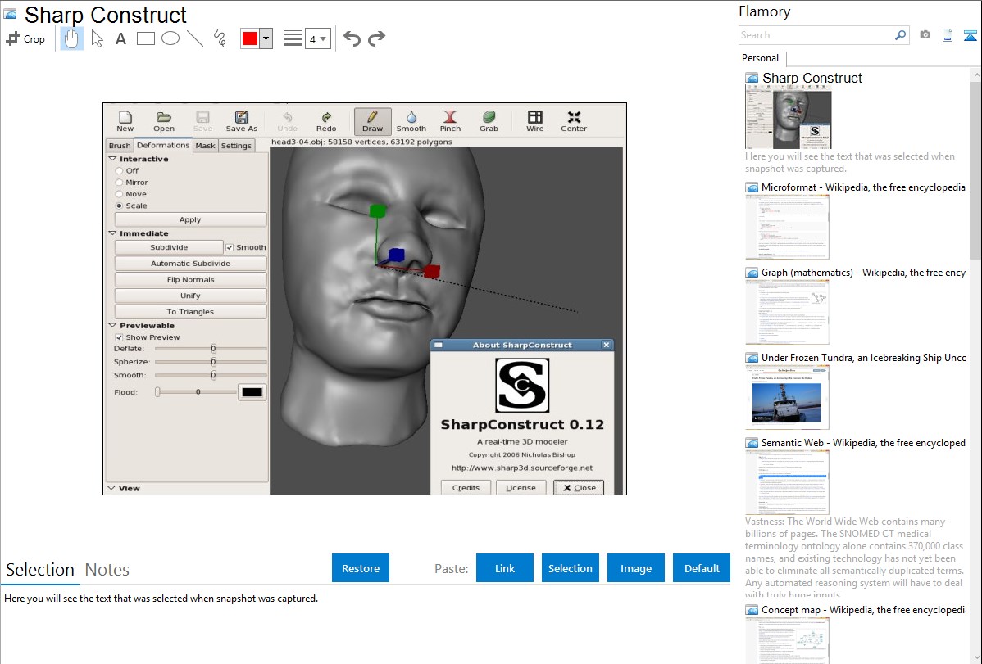
Task: Click the Automatic Subdivide button
Action: [x=190, y=264]
